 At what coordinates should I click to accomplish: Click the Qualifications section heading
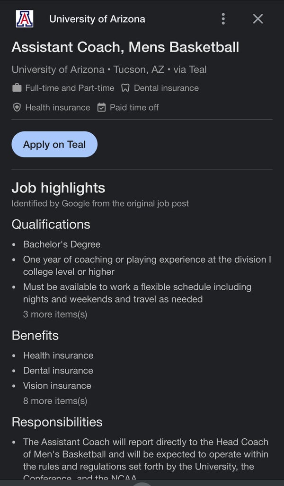pyautogui.click(x=51, y=225)
